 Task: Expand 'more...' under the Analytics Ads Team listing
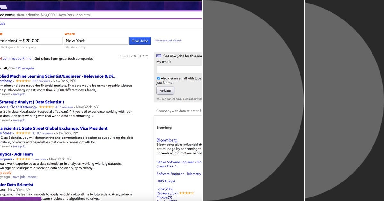(x=33, y=177)
